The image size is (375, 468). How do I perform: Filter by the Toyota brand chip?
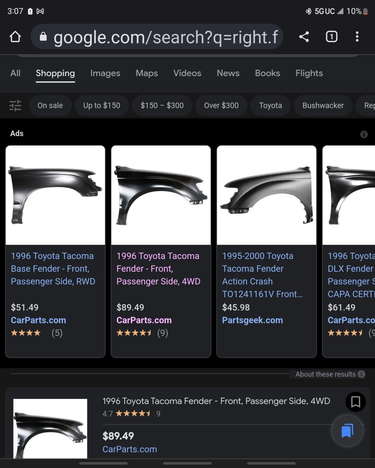tap(270, 105)
